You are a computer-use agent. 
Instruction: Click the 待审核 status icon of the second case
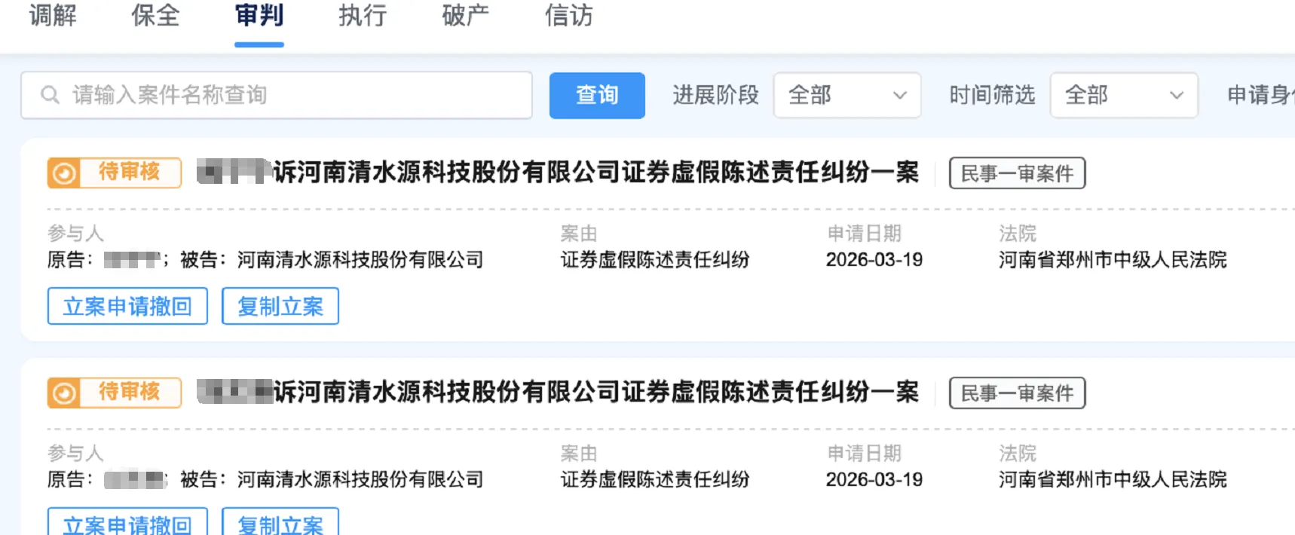click(x=64, y=393)
